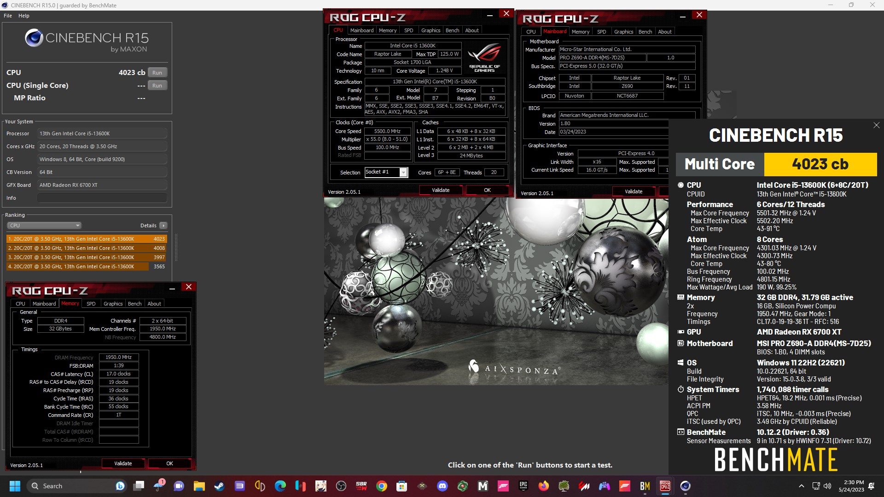Open Bing chat icon in search box
The image size is (884, 497).
pyautogui.click(x=120, y=486)
